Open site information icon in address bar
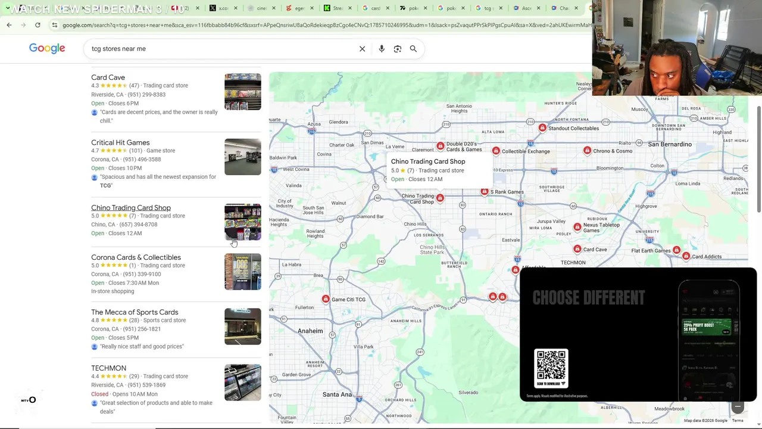Viewport: 762px width, 429px height. 54,25
